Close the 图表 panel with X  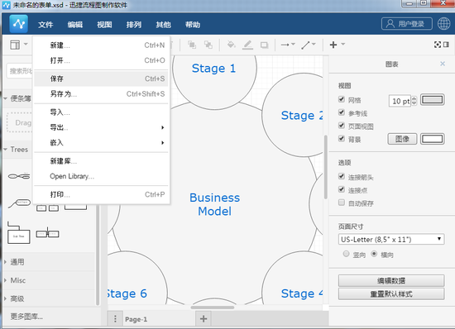(443, 64)
